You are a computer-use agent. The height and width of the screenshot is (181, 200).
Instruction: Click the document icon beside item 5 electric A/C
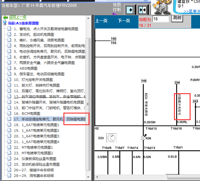[9, 51]
